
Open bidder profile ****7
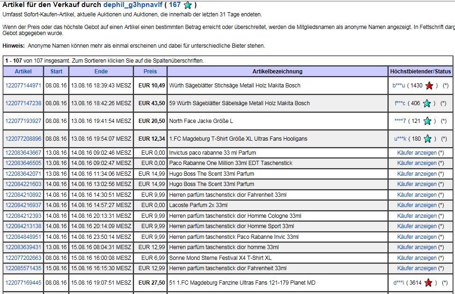(x=400, y=121)
